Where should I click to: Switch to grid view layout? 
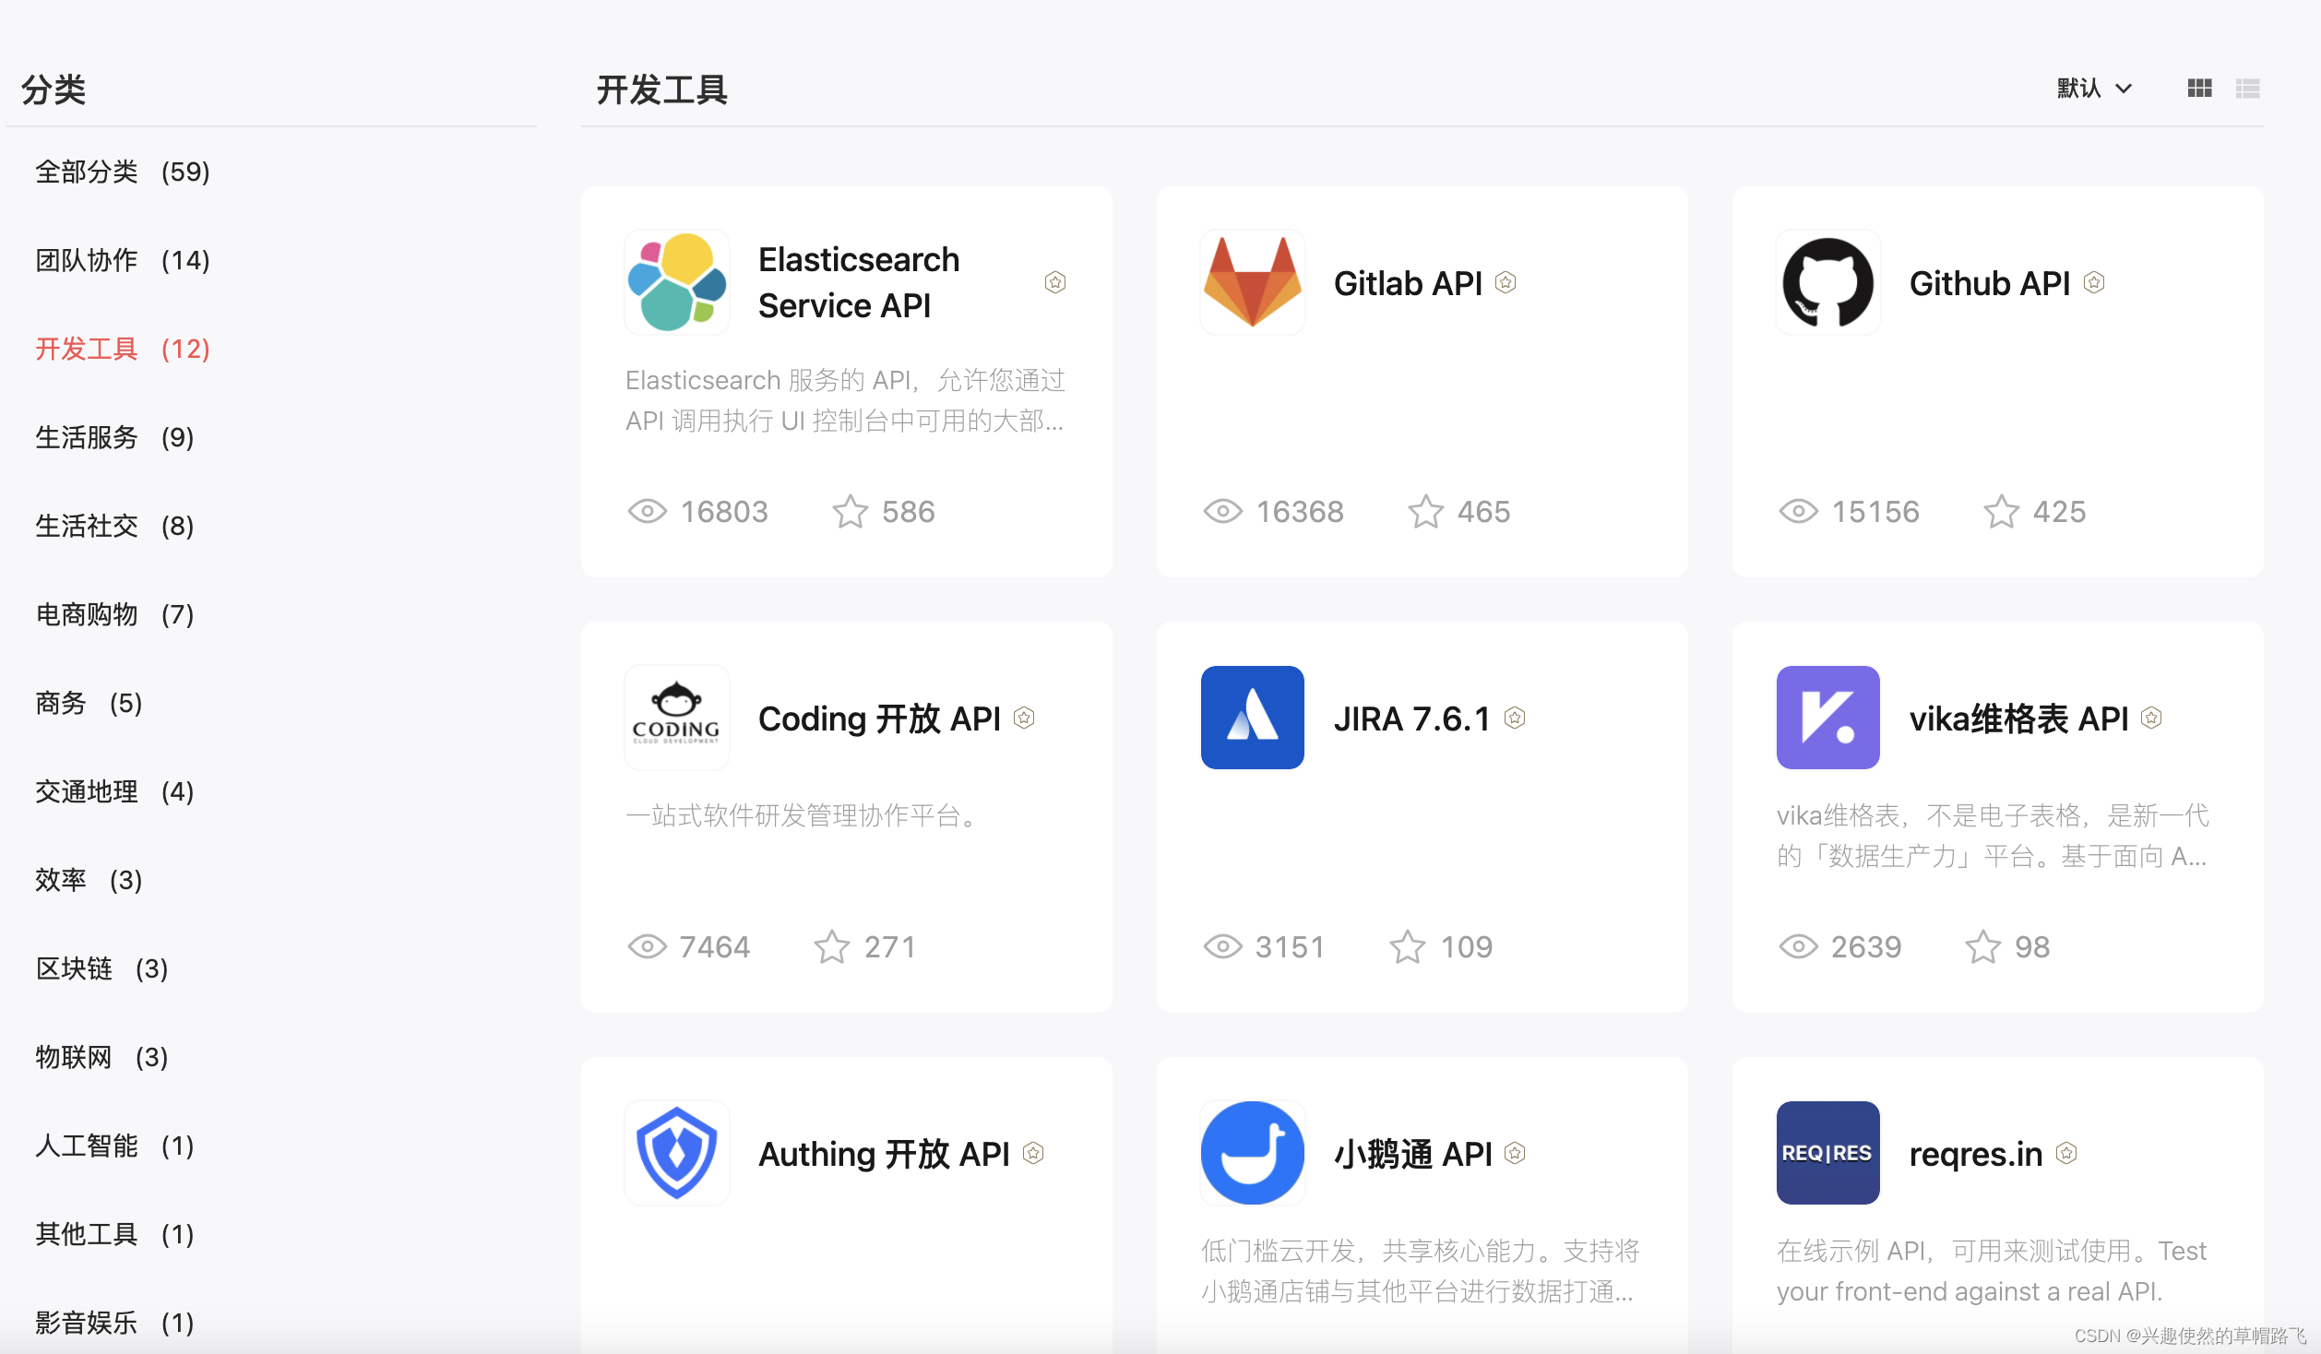tap(2199, 89)
